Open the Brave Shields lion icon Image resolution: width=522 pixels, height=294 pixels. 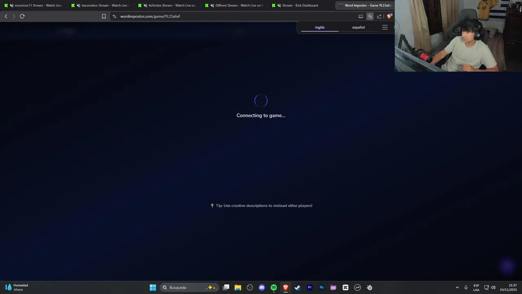[x=389, y=16]
